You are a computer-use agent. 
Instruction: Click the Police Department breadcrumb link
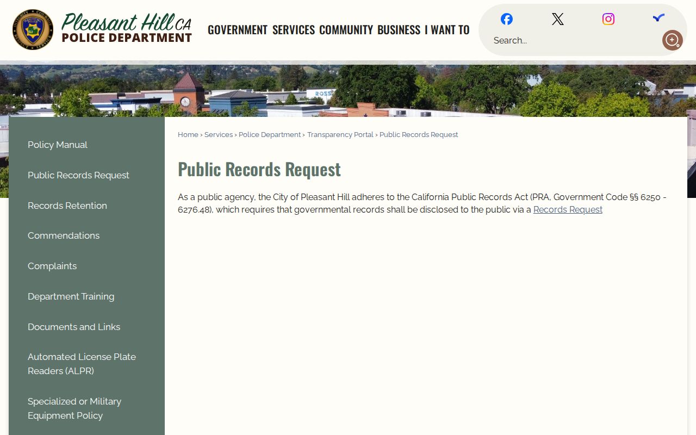(x=270, y=135)
